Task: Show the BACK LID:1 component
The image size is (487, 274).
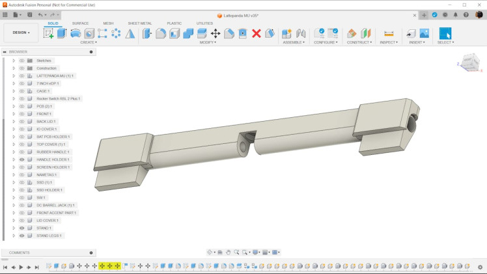Action: click(x=21, y=122)
